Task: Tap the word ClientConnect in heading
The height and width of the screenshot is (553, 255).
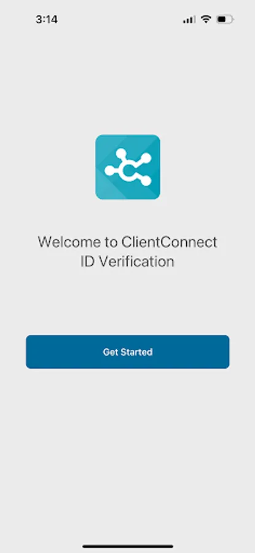Action: (170, 242)
